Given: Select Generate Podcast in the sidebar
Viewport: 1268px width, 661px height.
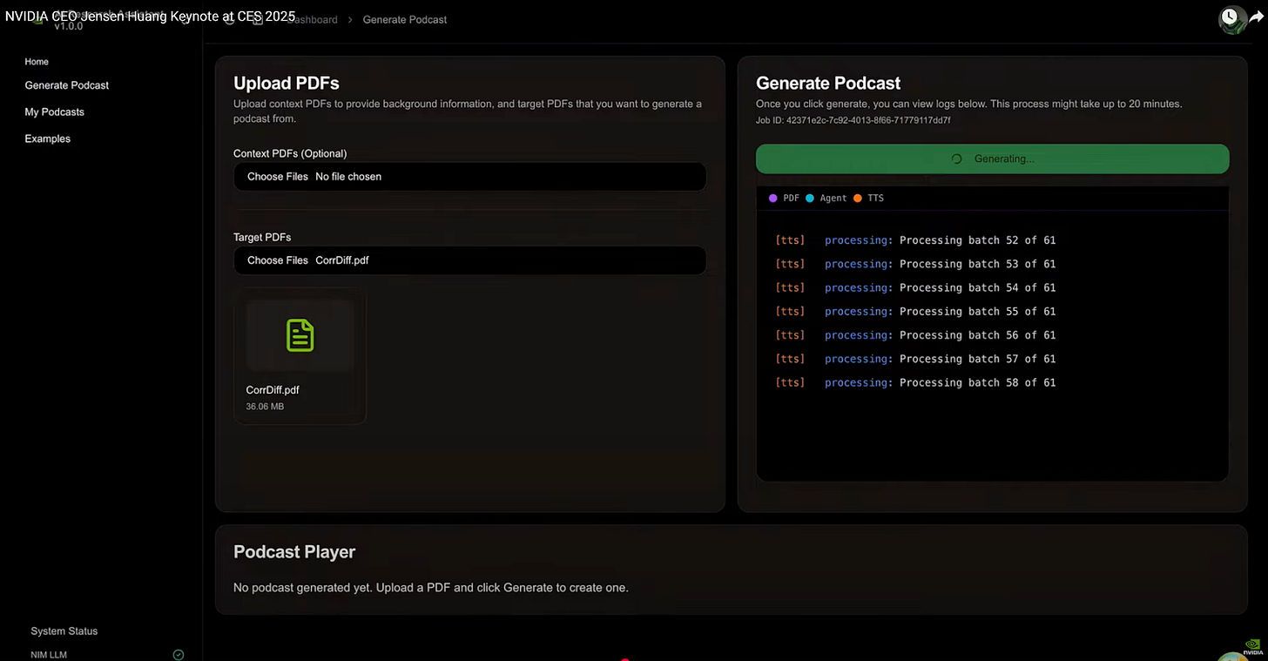Looking at the screenshot, I should tap(67, 85).
